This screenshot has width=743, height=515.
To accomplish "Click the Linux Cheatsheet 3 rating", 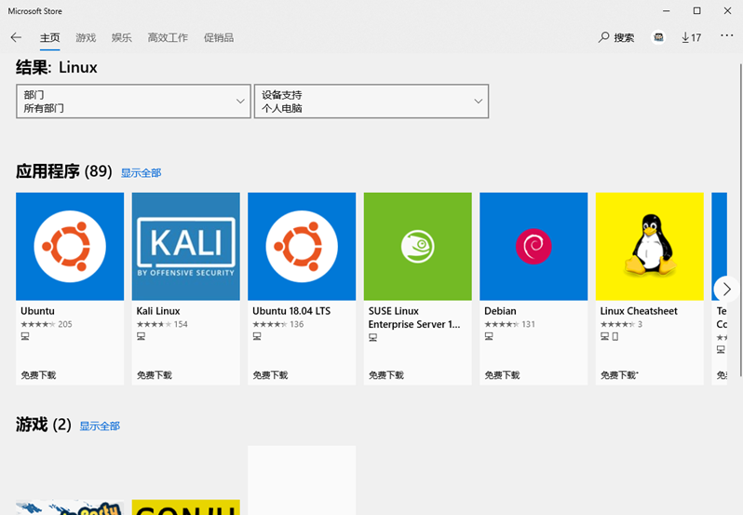I will 621,324.
